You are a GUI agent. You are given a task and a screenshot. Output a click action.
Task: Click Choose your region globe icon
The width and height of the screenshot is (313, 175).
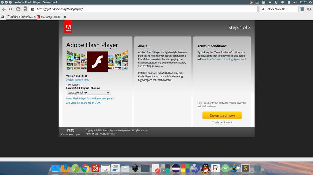pyautogui.click(x=71, y=130)
